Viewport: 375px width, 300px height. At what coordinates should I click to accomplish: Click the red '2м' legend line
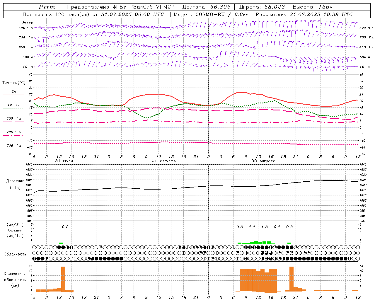click(13, 95)
